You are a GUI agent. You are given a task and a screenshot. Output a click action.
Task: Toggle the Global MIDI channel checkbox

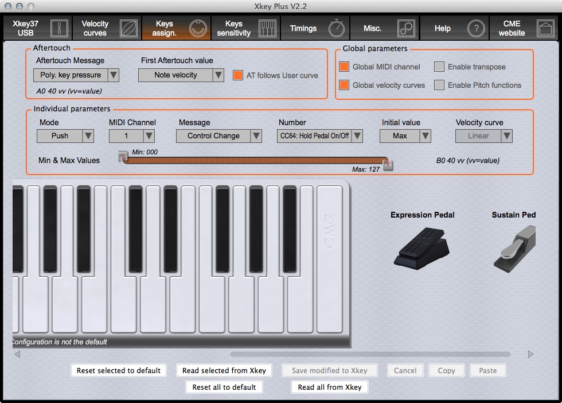[344, 67]
